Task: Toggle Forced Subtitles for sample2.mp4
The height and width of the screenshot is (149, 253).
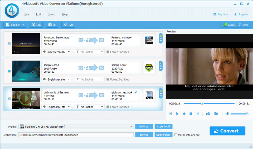Action: pos(108,79)
